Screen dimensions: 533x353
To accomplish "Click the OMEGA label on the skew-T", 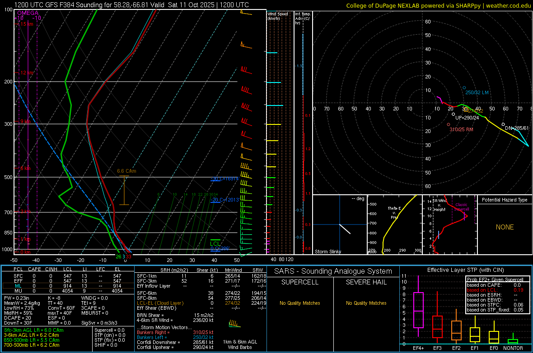I will click(28, 13).
